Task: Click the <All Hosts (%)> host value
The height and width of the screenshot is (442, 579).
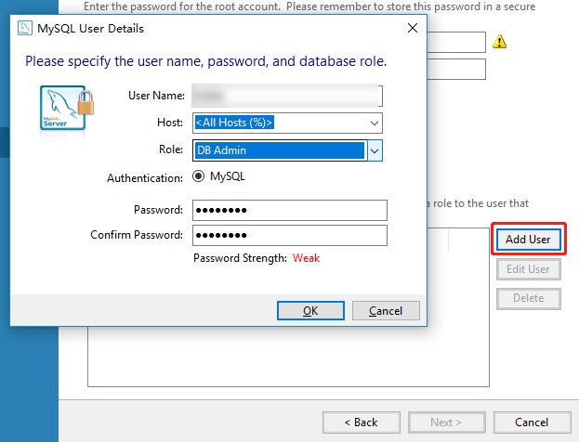Action: click(234, 123)
